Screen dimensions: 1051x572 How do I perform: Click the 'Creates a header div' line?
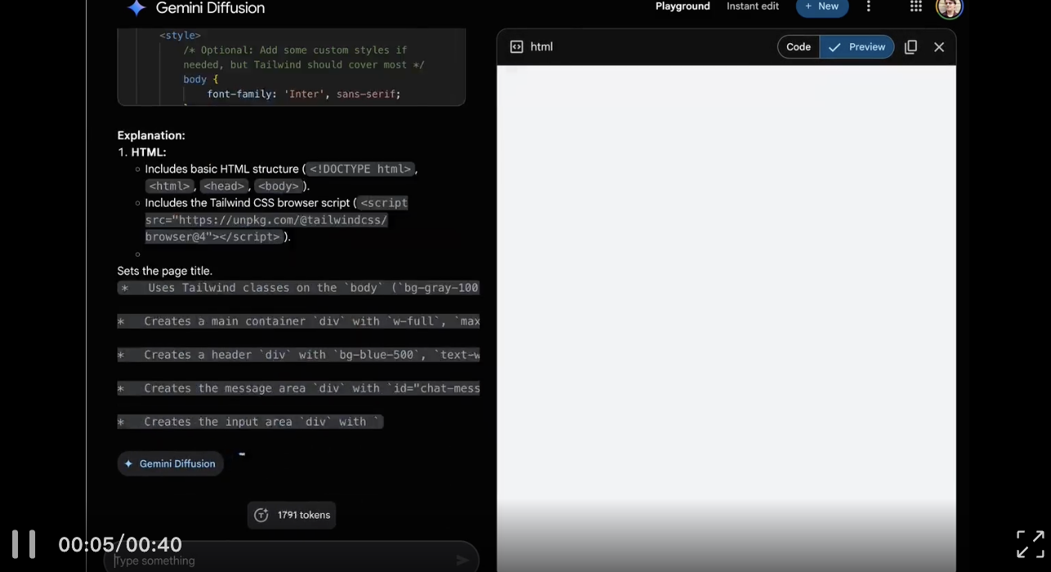tap(298, 355)
